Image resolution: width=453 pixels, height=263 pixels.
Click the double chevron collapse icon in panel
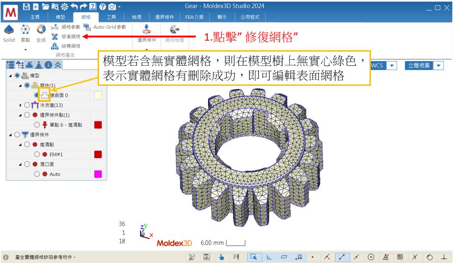point(58,65)
